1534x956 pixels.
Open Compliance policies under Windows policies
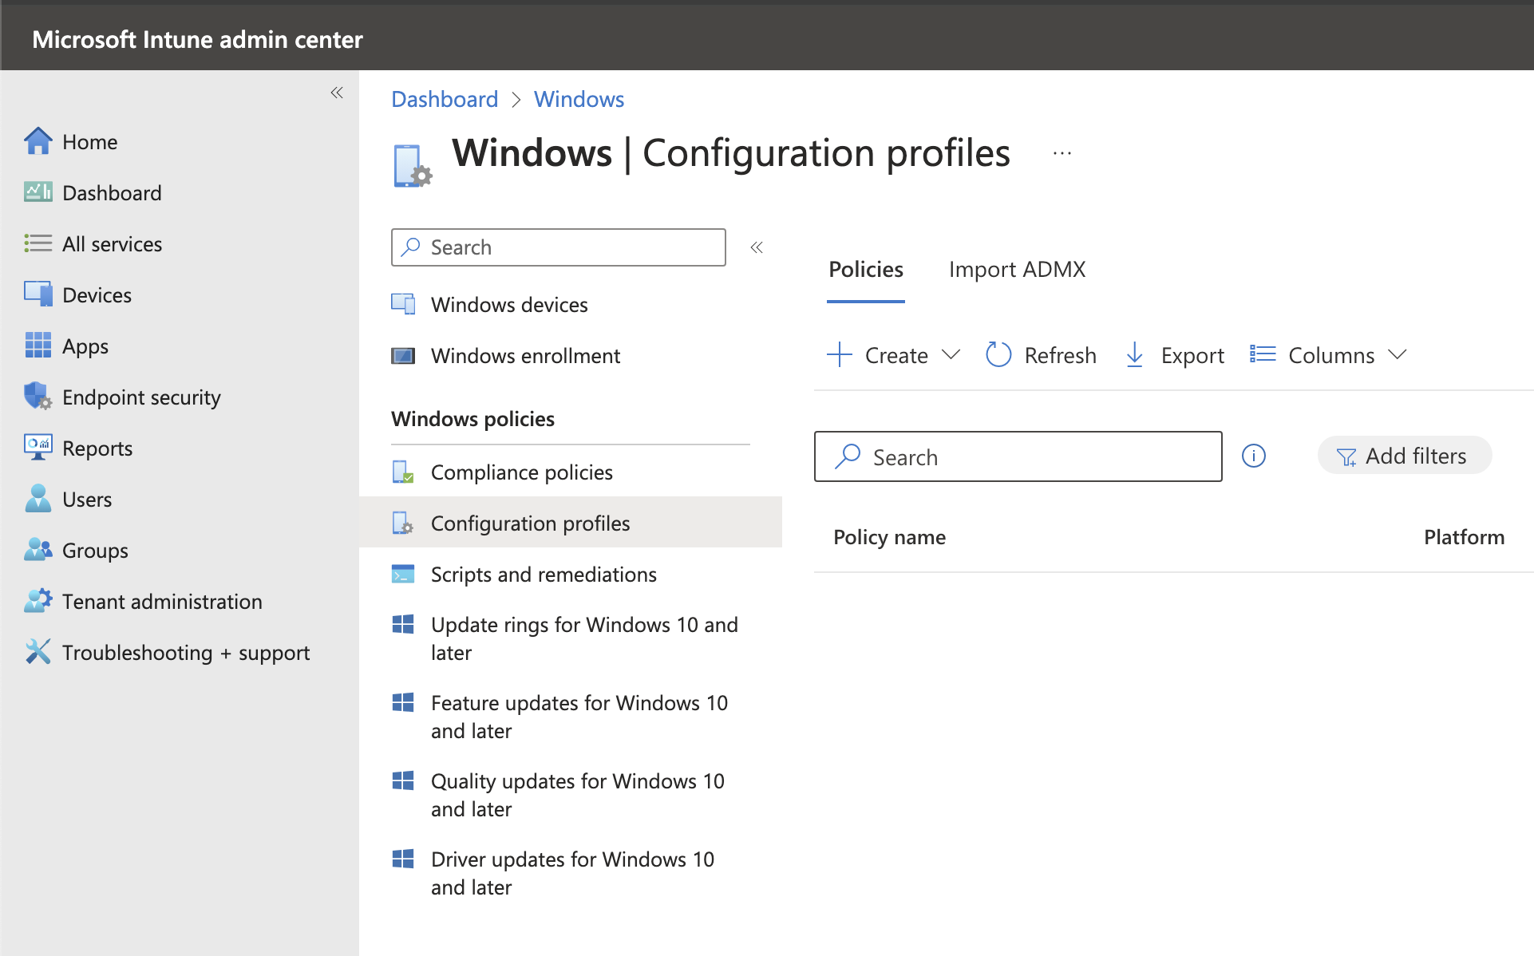[521, 472]
